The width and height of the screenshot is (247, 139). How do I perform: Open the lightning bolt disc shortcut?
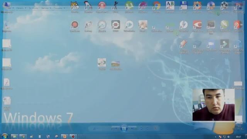[x=184, y=25]
